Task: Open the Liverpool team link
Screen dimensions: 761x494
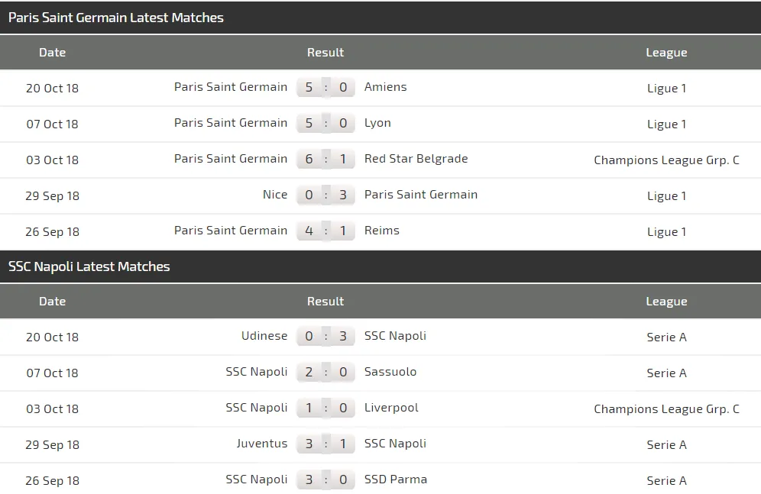Action: [x=391, y=408]
